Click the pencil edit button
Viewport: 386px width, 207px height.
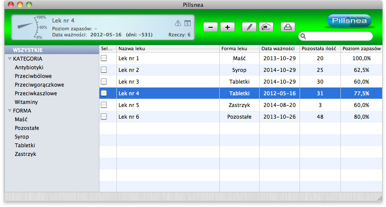click(x=249, y=27)
